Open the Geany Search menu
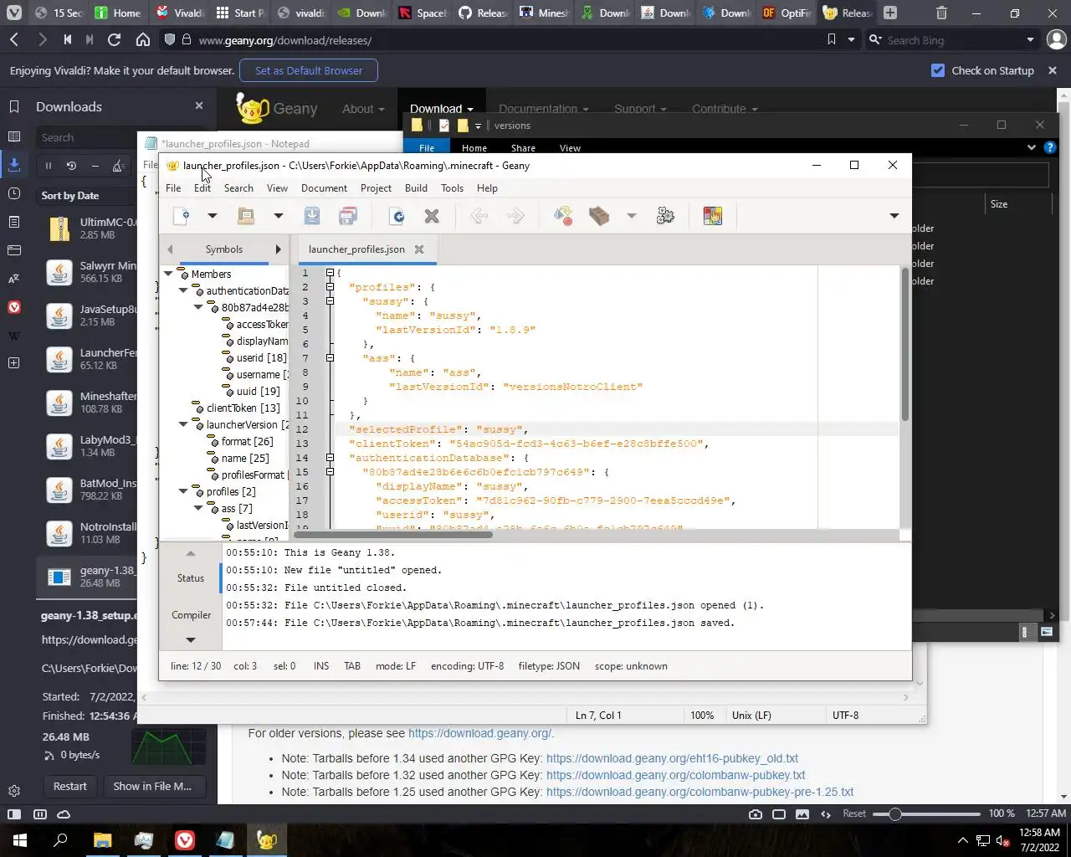 click(238, 188)
